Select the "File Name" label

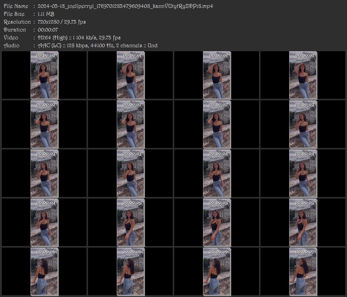coord(16,6)
